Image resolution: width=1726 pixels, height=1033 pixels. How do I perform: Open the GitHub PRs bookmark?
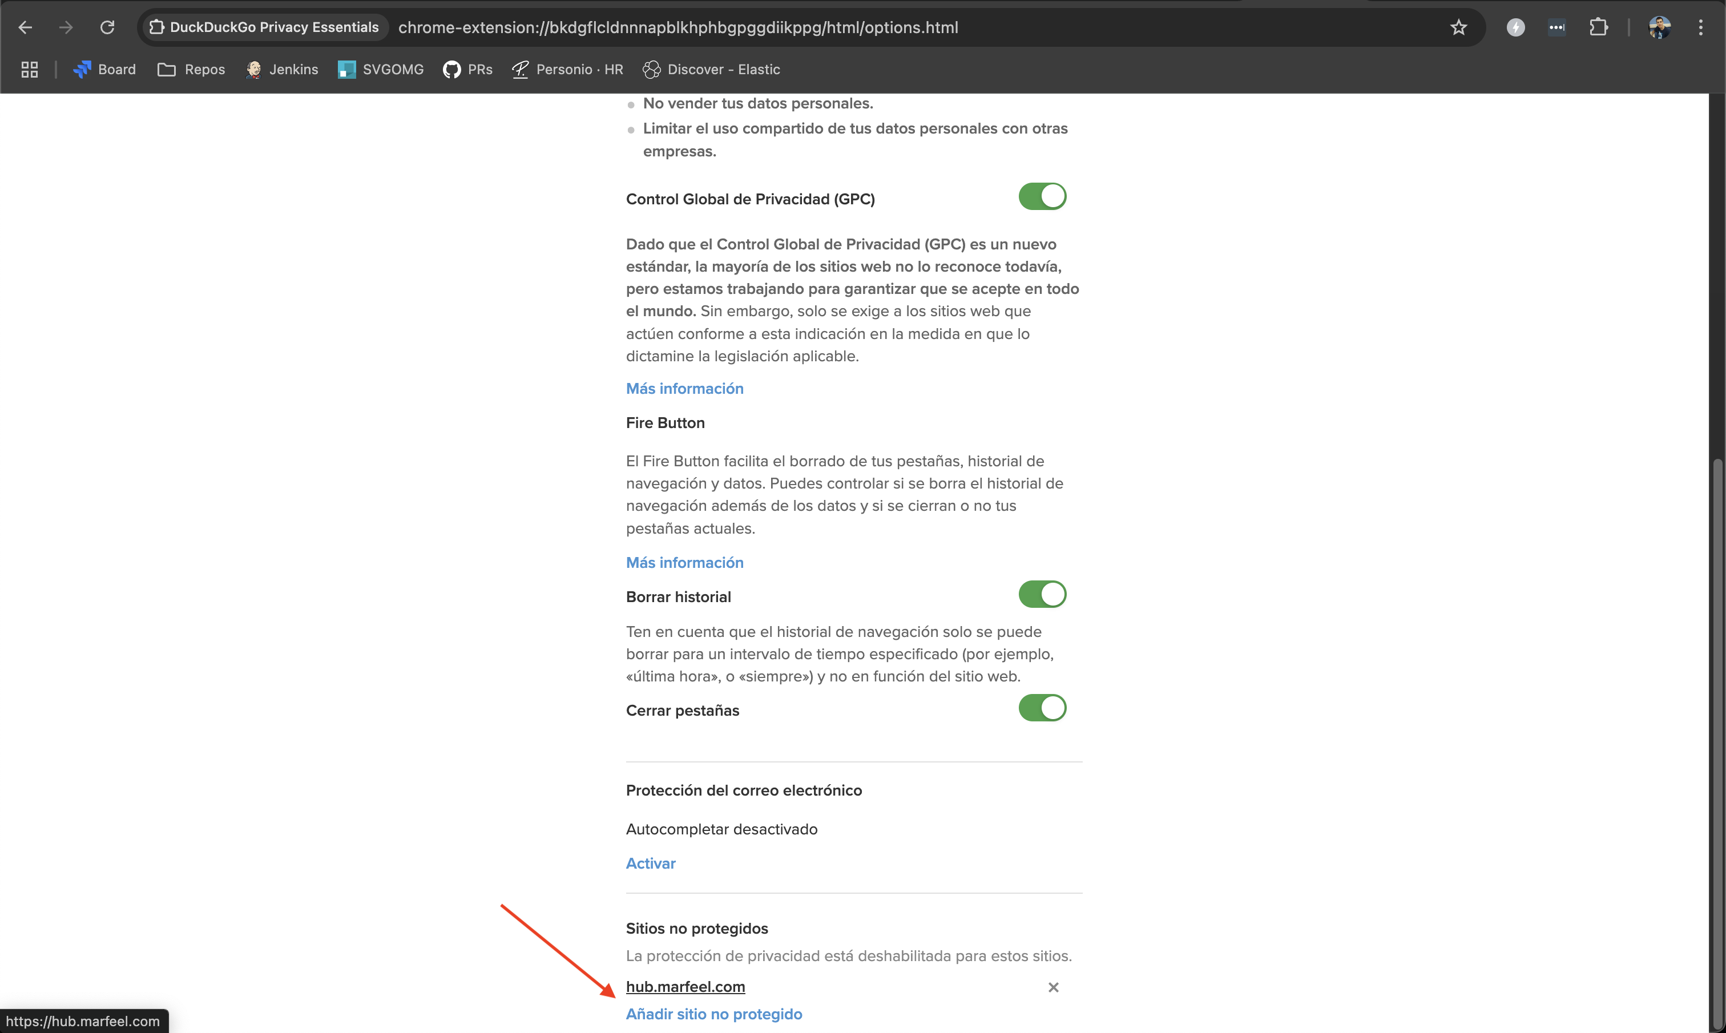(467, 70)
